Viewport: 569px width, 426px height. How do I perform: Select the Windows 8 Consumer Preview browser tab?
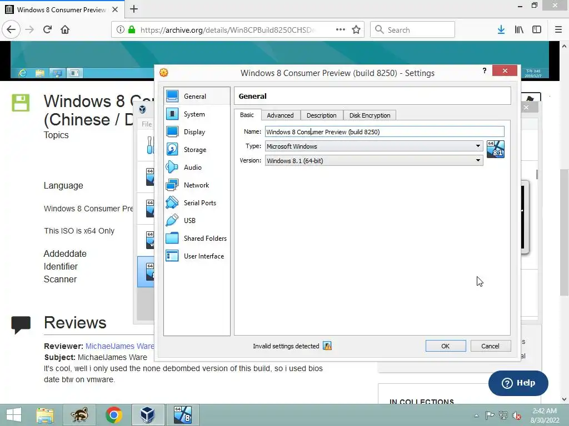(61, 9)
